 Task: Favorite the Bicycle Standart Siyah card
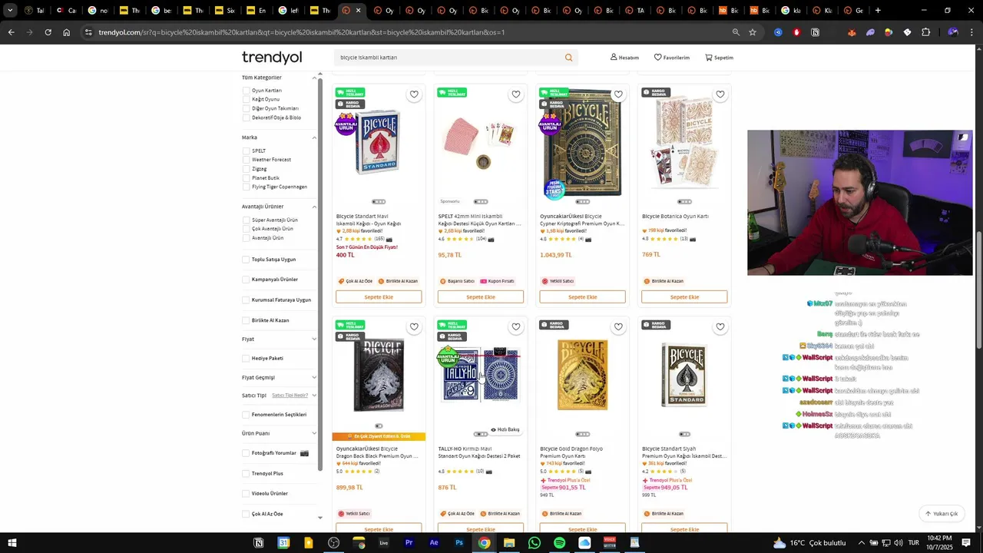(x=720, y=326)
